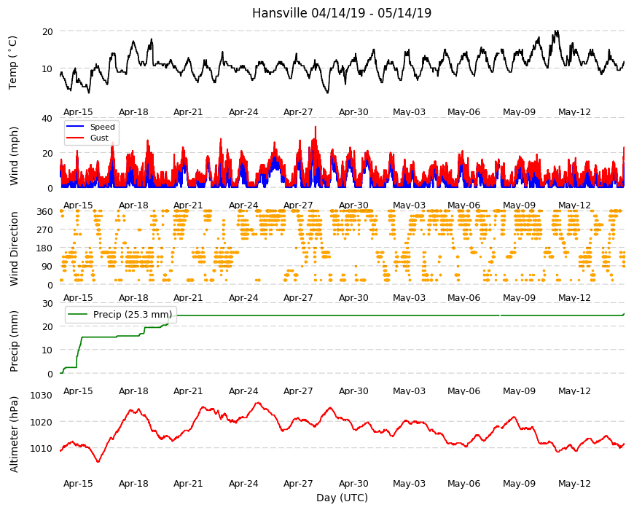Click the Speed legend text in the wind chart
Screen dimensions: 634x510
[x=102, y=127]
